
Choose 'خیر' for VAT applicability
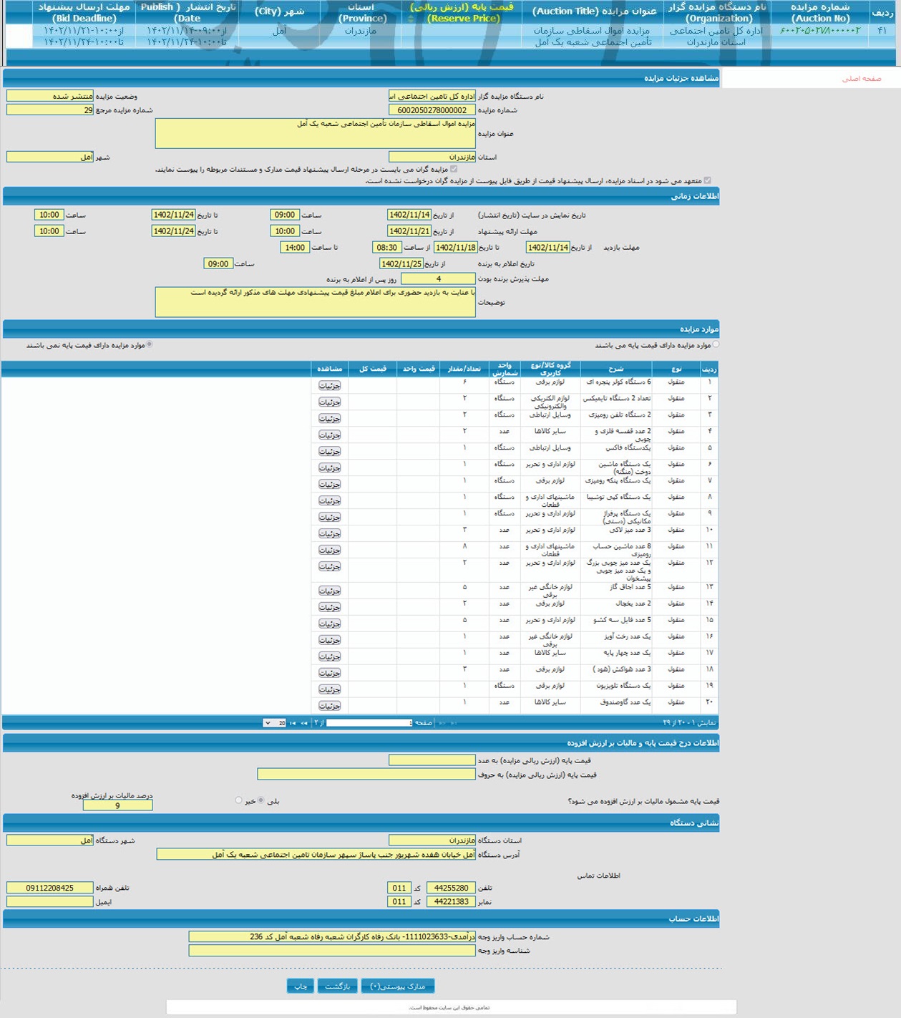pos(238,800)
